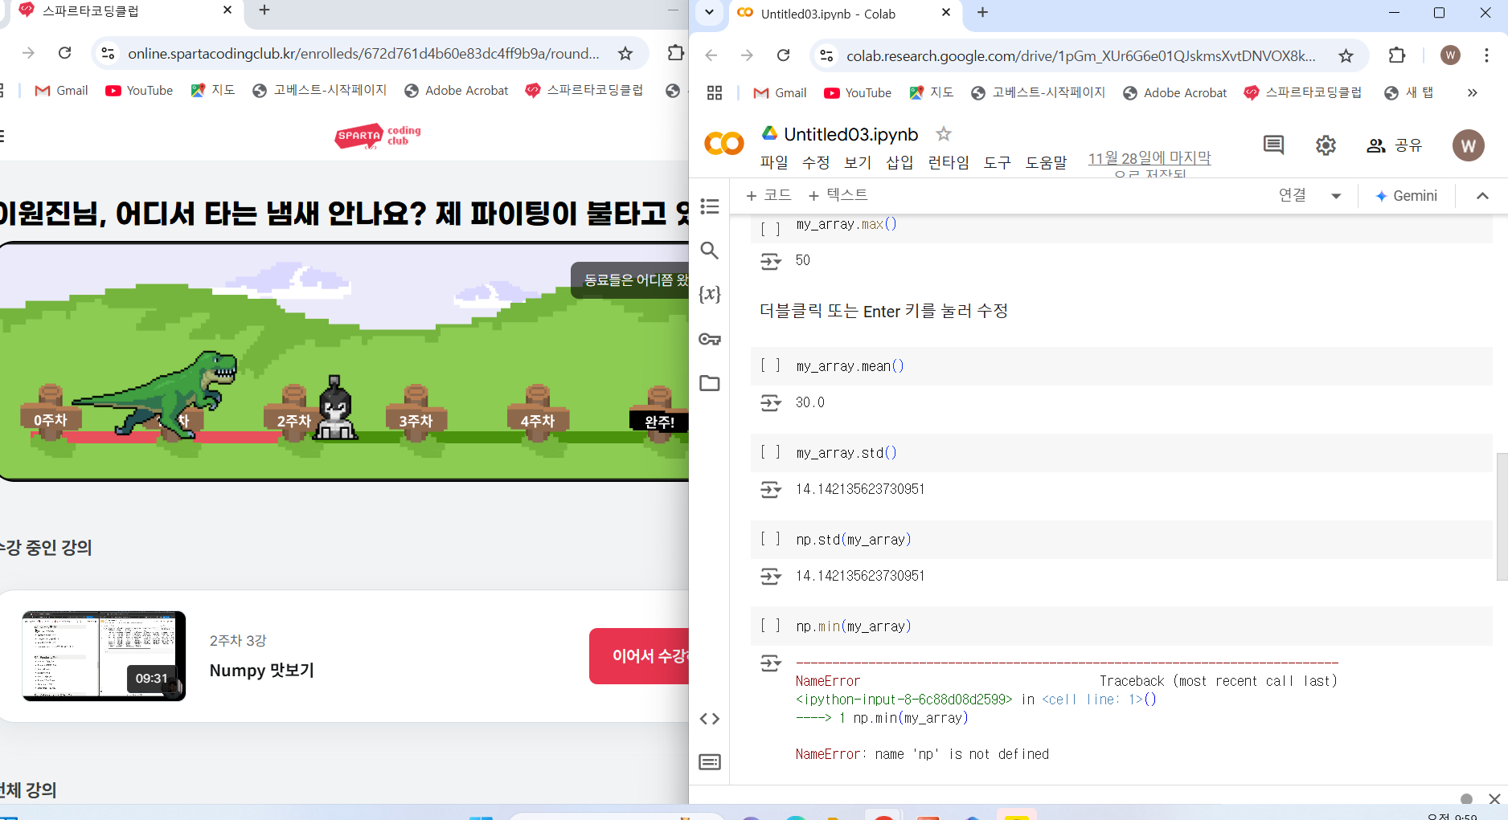
Task: Open the 파일 menu in Colab
Action: tap(774, 162)
